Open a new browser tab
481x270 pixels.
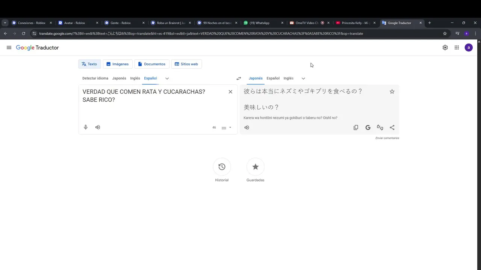pyautogui.click(x=430, y=23)
